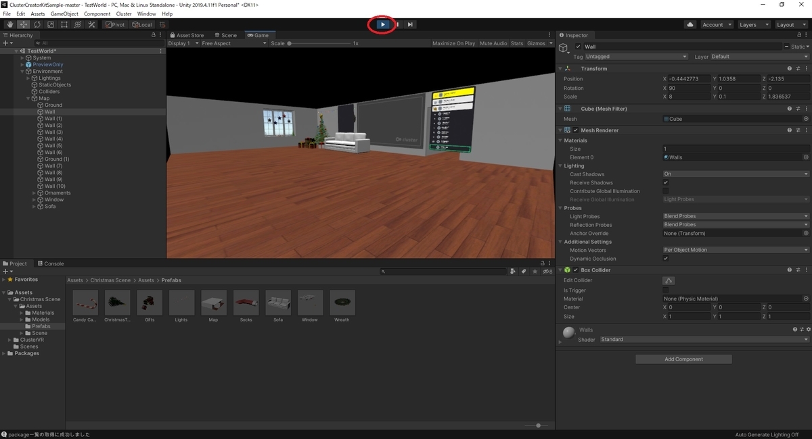Click the Add Component button

683,359
